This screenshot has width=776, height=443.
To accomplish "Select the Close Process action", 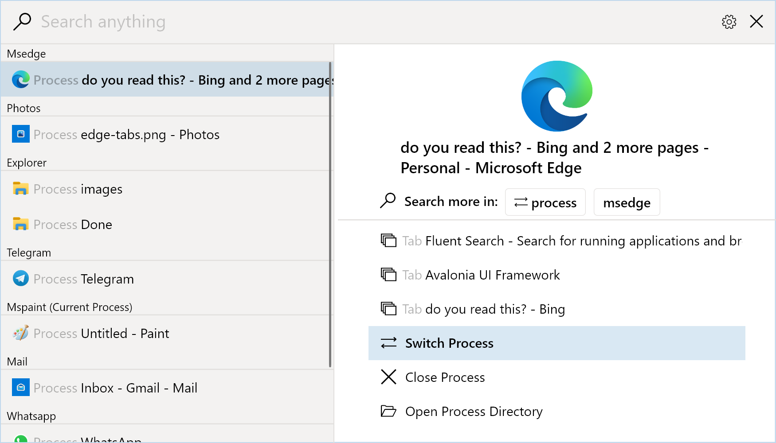I will pyautogui.click(x=445, y=377).
